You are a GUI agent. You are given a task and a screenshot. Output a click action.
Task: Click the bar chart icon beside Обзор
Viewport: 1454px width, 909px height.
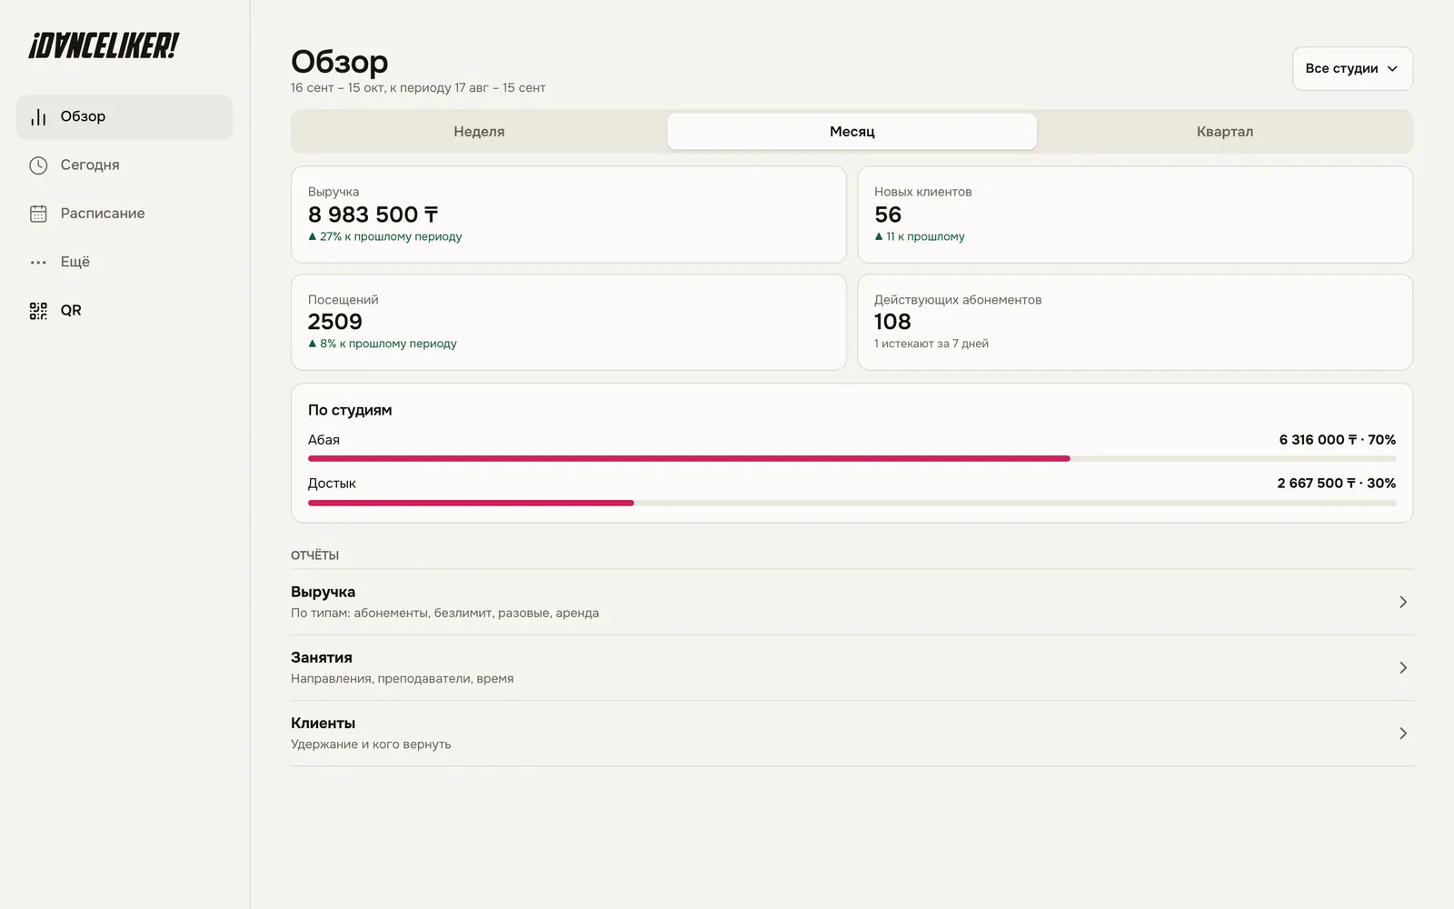point(38,117)
